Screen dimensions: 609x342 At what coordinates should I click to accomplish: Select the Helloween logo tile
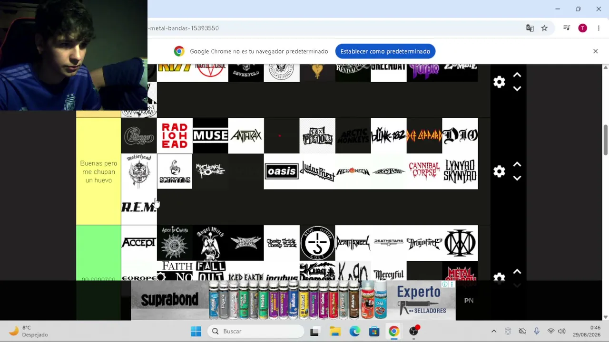353,171
